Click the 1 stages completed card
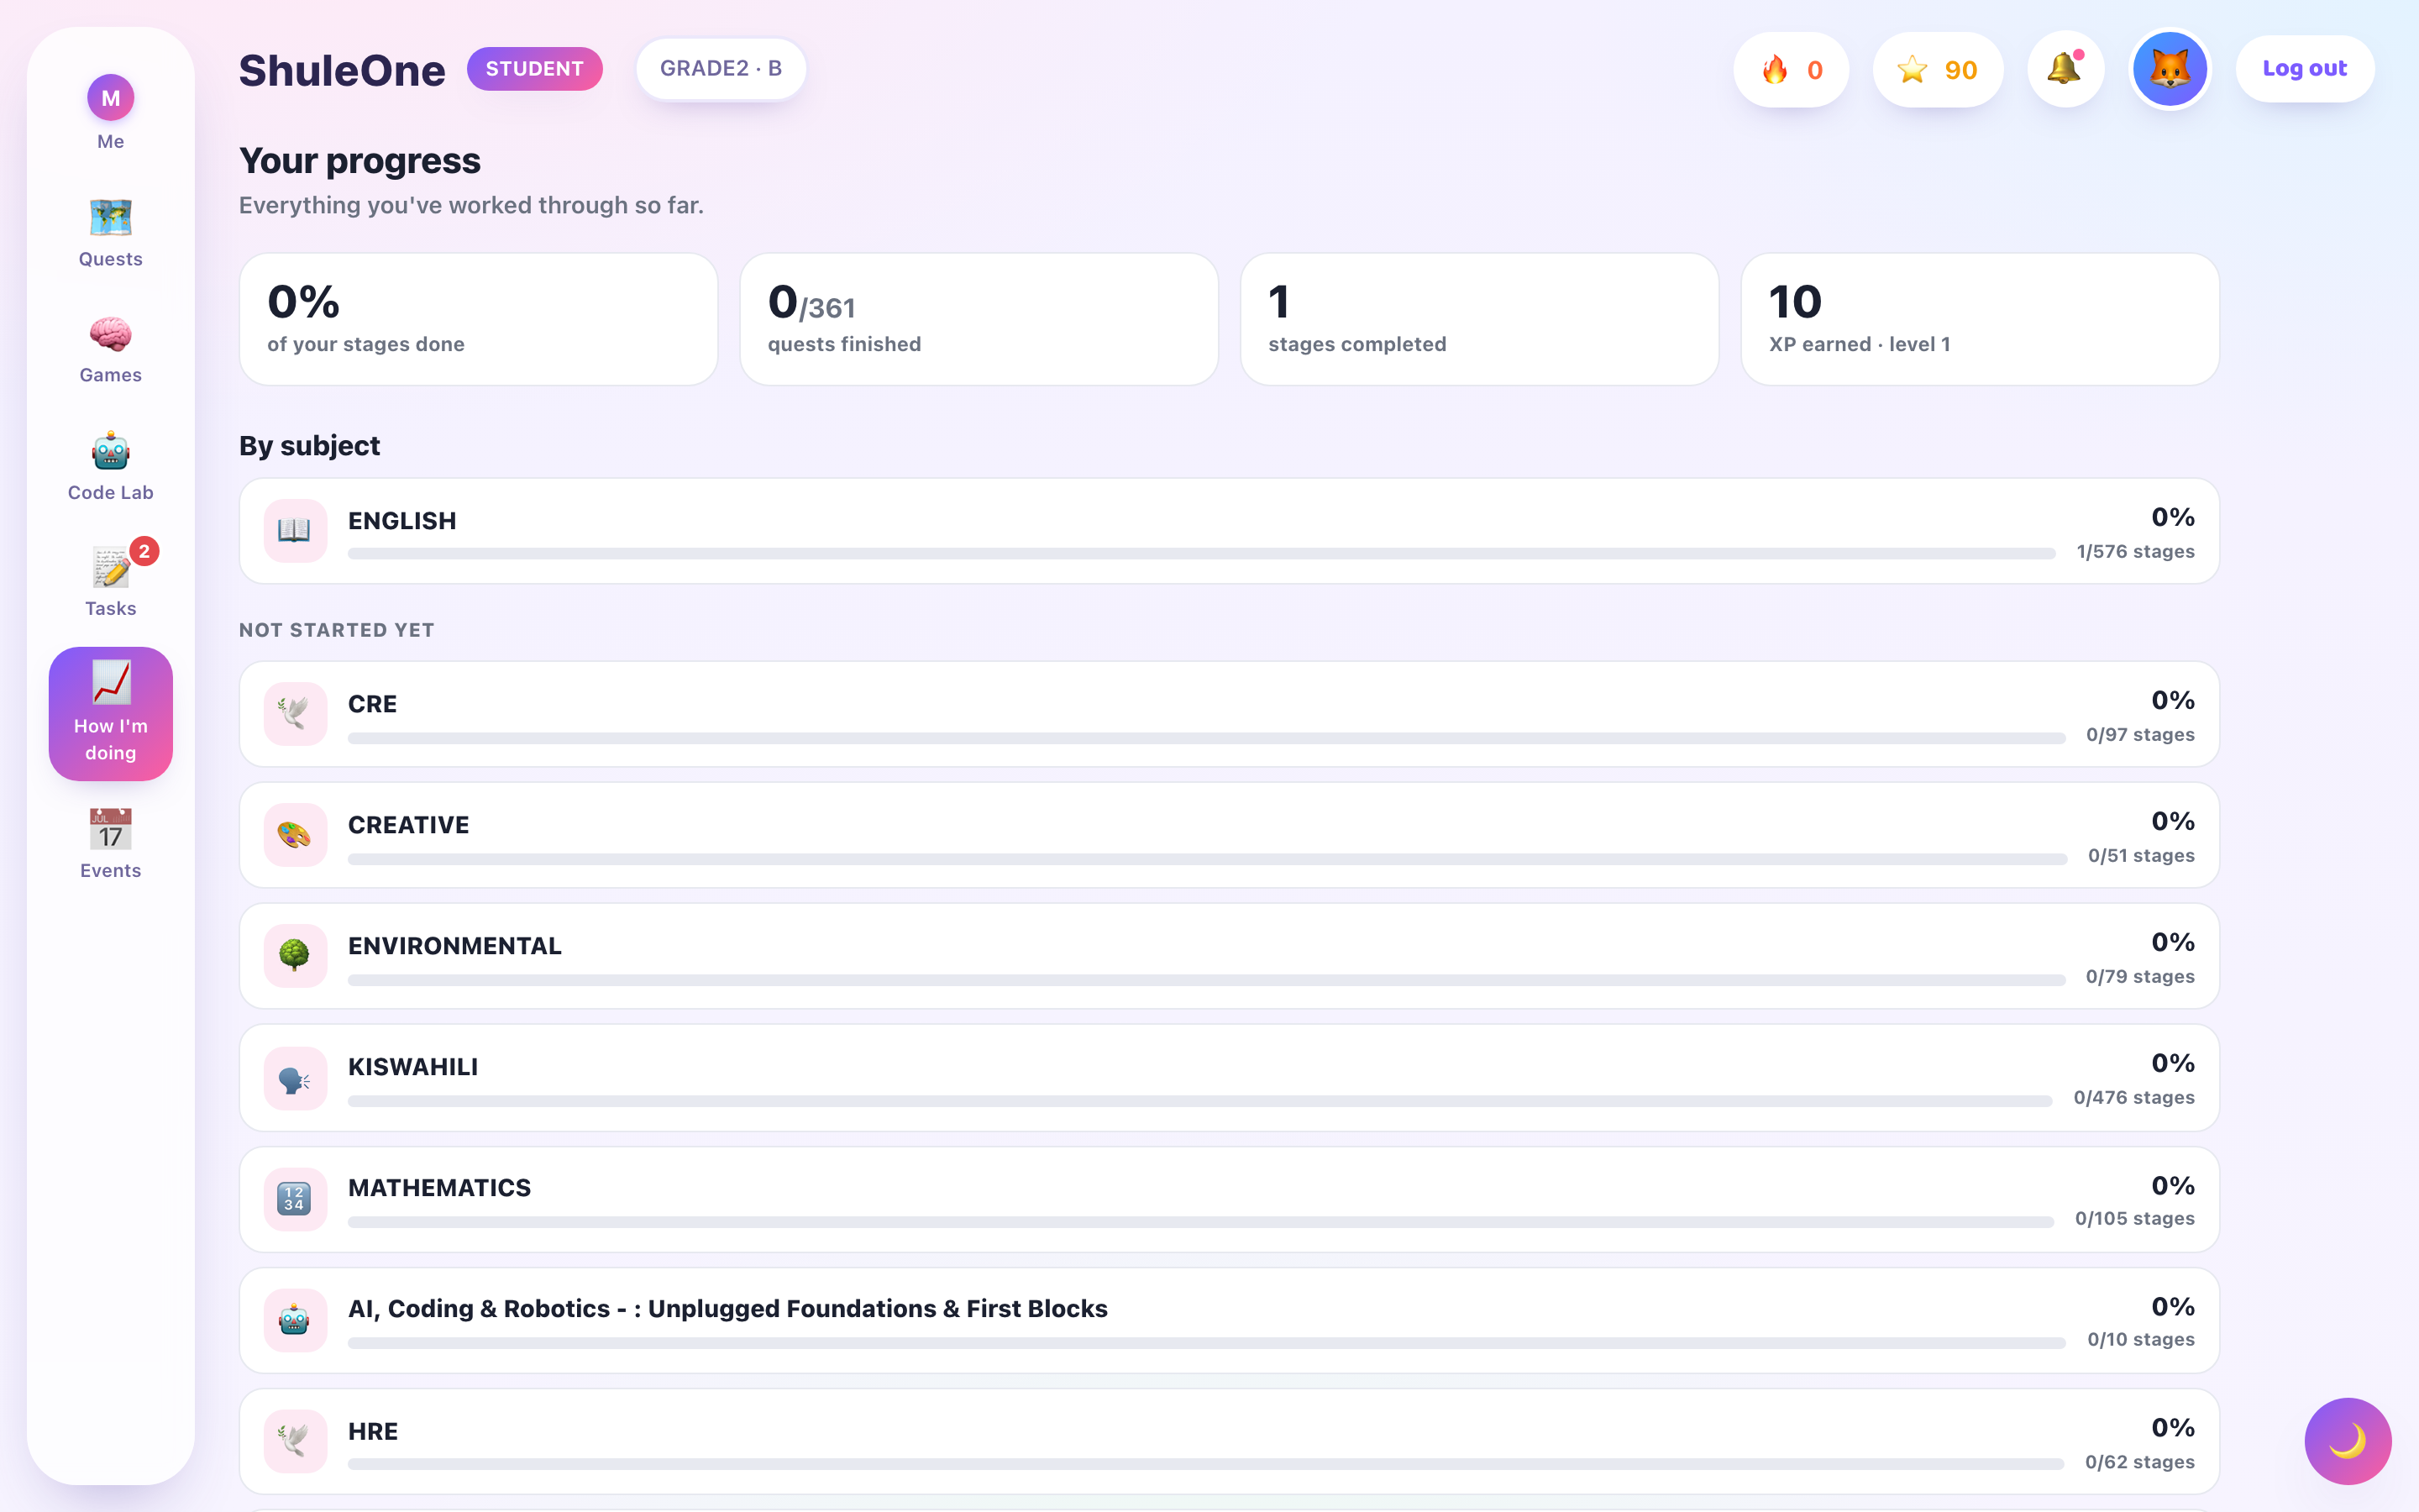The width and height of the screenshot is (2419, 1512). click(1479, 319)
